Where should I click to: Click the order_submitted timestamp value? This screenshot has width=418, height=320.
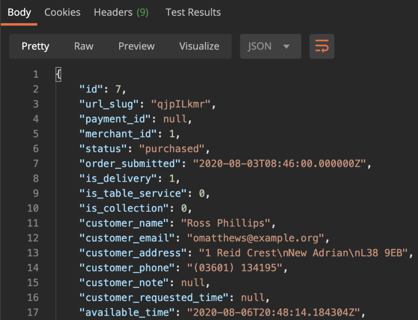pyautogui.click(x=280, y=163)
